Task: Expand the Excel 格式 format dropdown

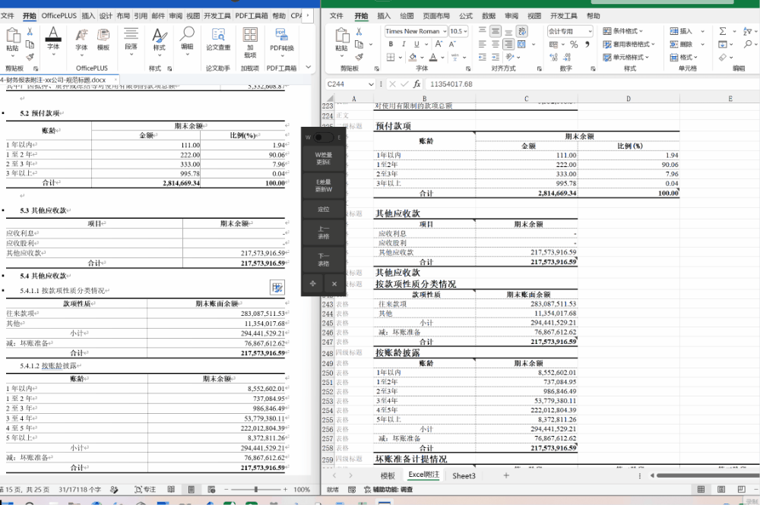Action: pos(684,57)
